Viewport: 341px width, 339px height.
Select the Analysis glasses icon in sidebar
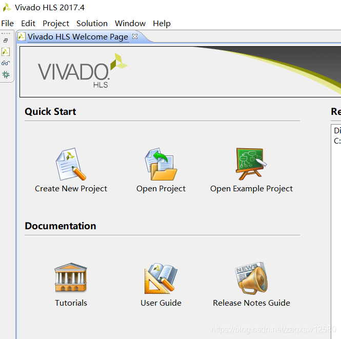pyautogui.click(x=6, y=63)
